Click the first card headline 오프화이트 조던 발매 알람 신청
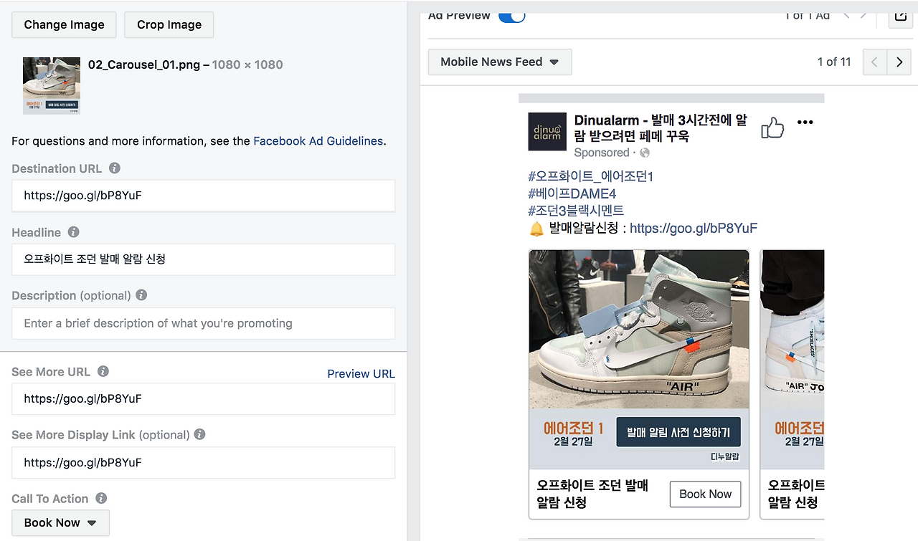This screenshot has width=918, height=541. pos(592,493)
